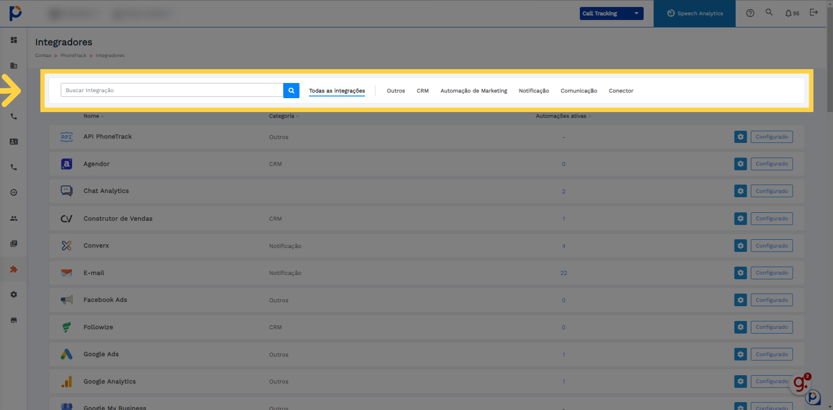
Task: Open gear settings for Google Analytics
Action: tap(741, 381)
